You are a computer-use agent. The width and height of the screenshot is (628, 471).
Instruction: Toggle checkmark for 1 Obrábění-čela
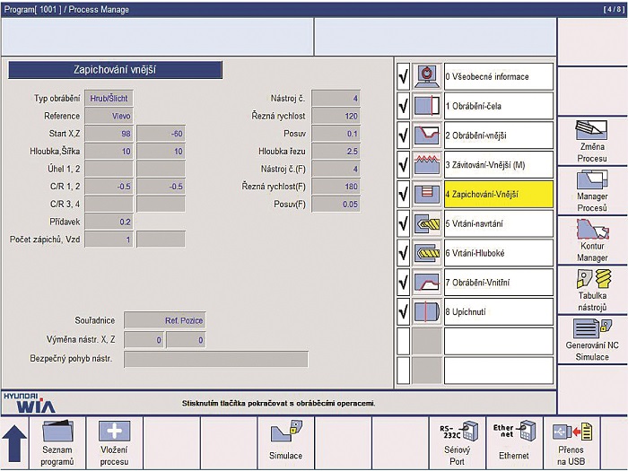[404, 106]
